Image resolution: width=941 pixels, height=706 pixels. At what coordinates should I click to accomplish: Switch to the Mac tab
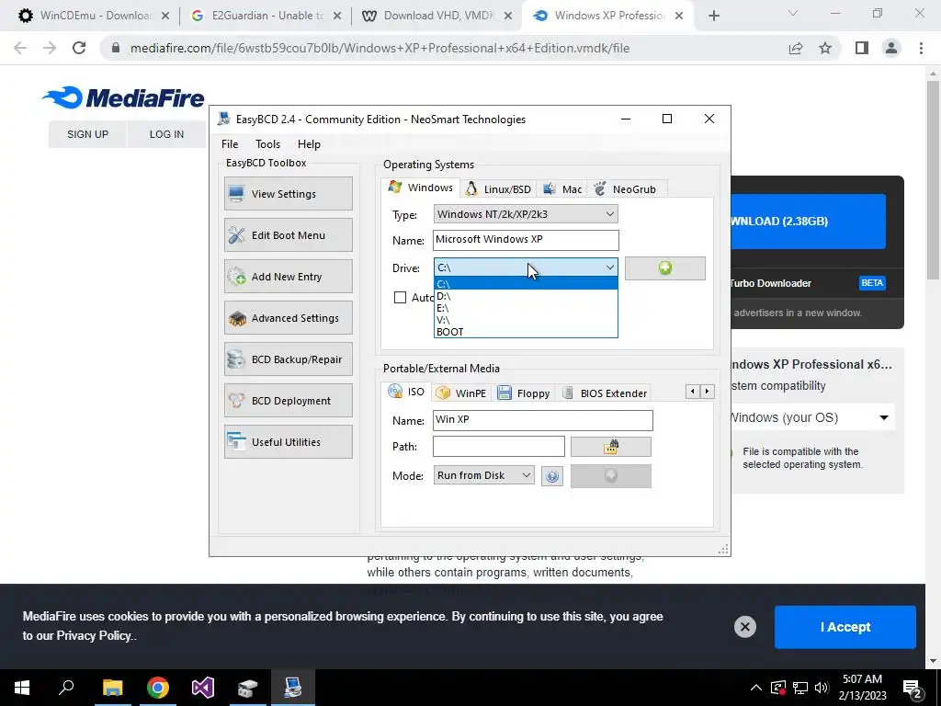click(x=562, y=189)
